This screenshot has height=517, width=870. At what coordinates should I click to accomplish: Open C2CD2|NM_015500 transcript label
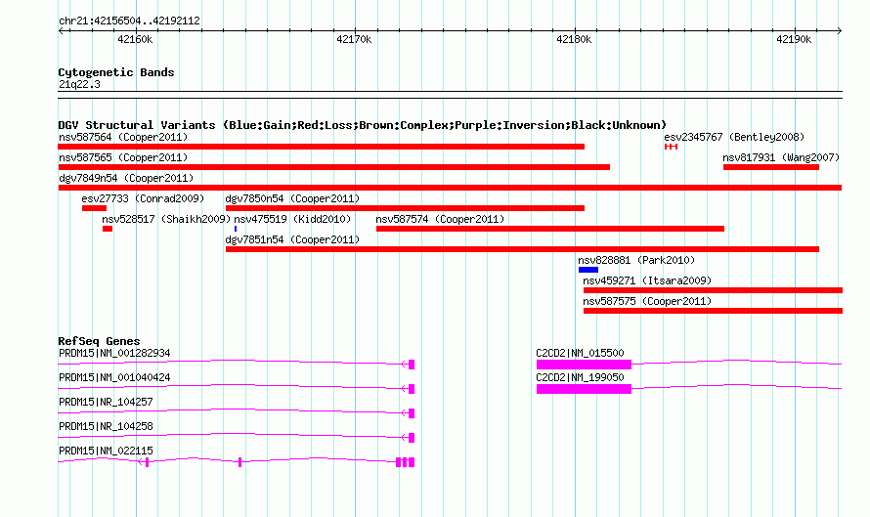580,354
